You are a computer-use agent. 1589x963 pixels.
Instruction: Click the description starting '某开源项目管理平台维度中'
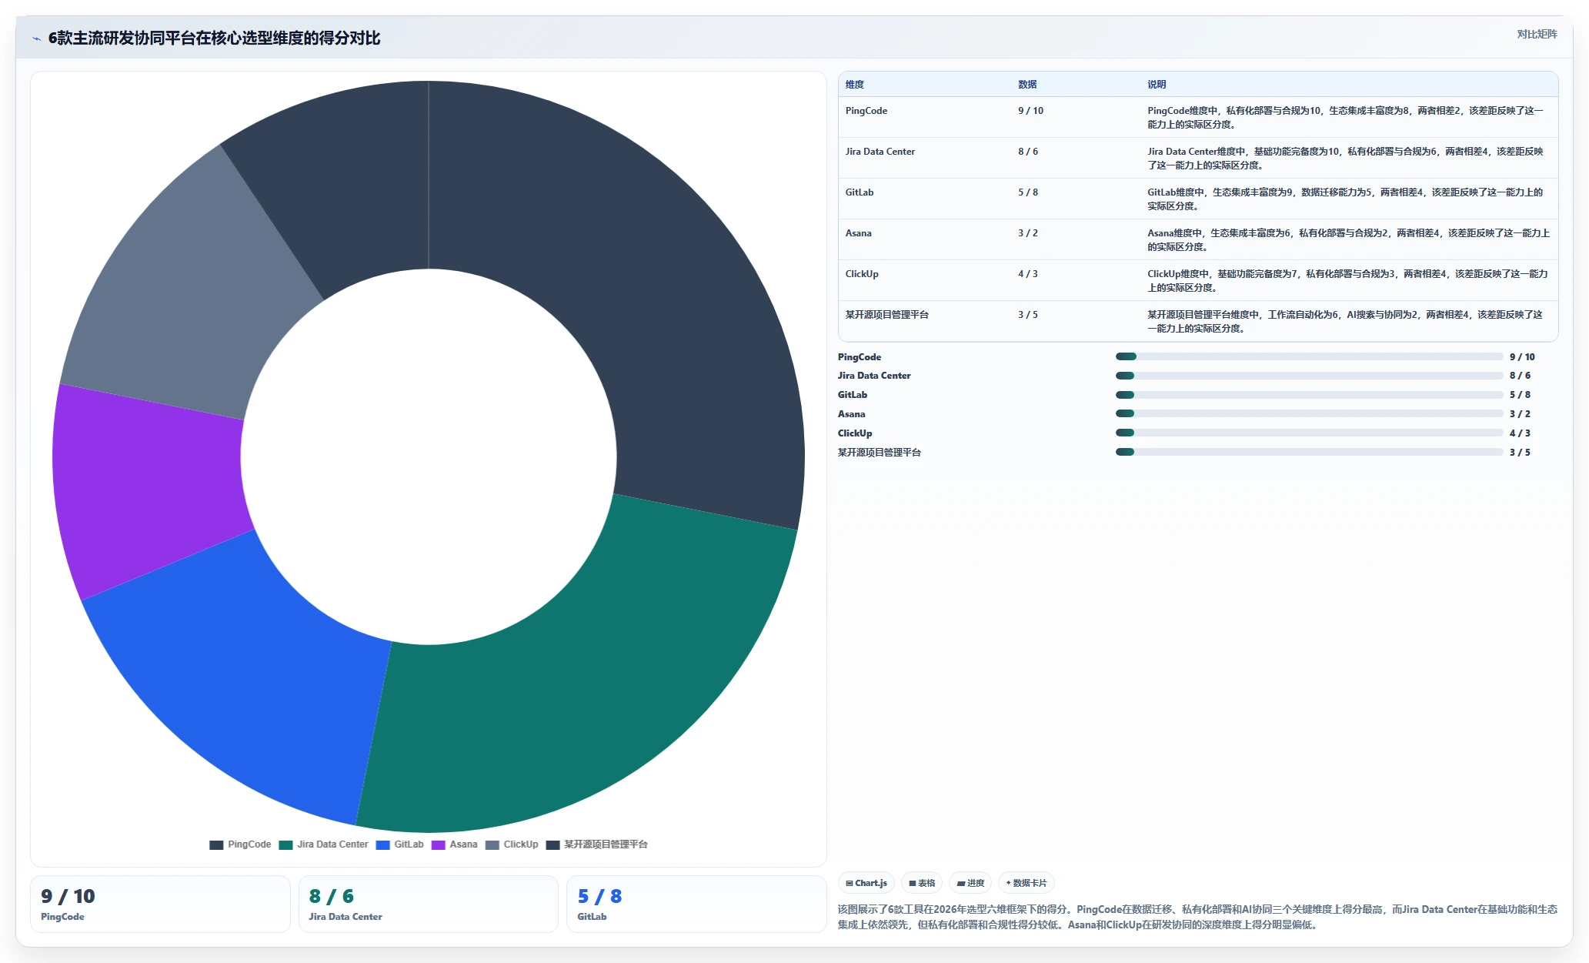click(1346, 322)
